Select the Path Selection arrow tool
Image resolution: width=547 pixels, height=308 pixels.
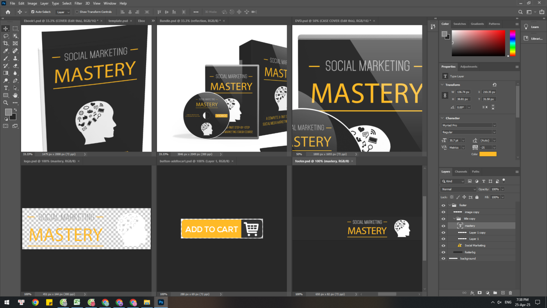pyautogui.click(x=15, y=88)
